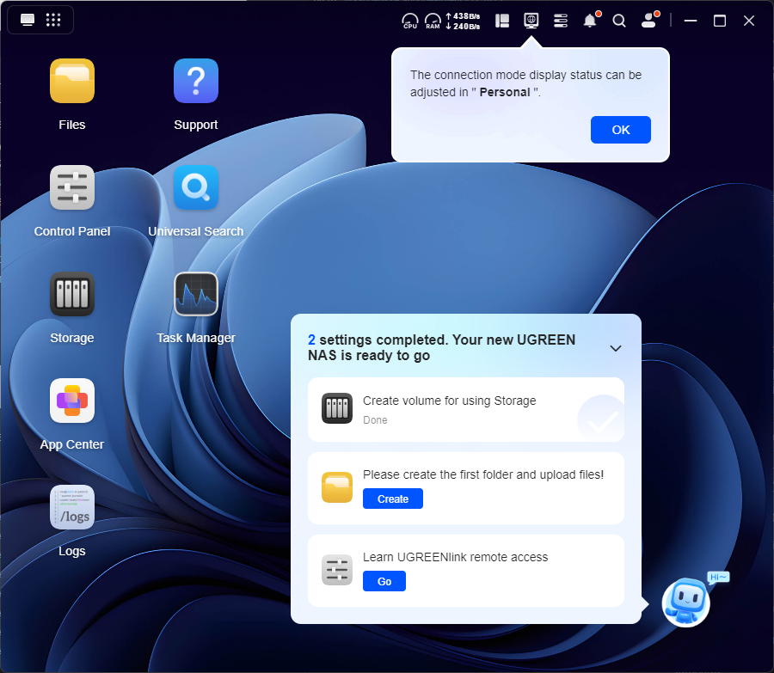The width and height of the screenshot is (774, 673).
Task: Launch Task Manager
Action: [196, 295]
